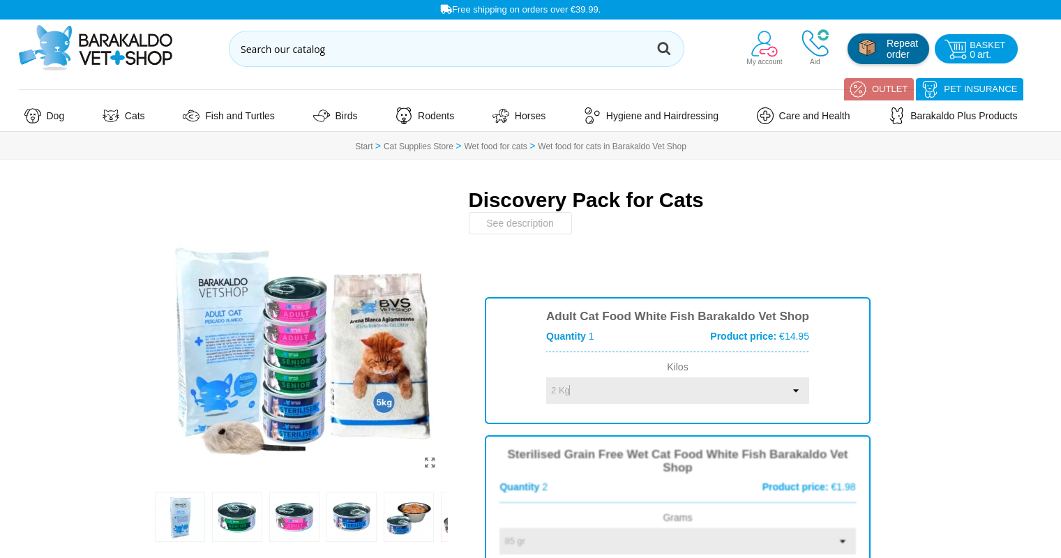Open the Cats category menu
Image resolution: width=1061 pixels, height=558 pixels.
tap(123, 116)
